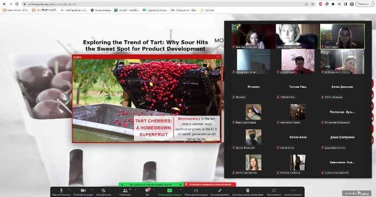The image size is (376, 197).
Task: Click the Chrome Update button
Action: point(365,4)
